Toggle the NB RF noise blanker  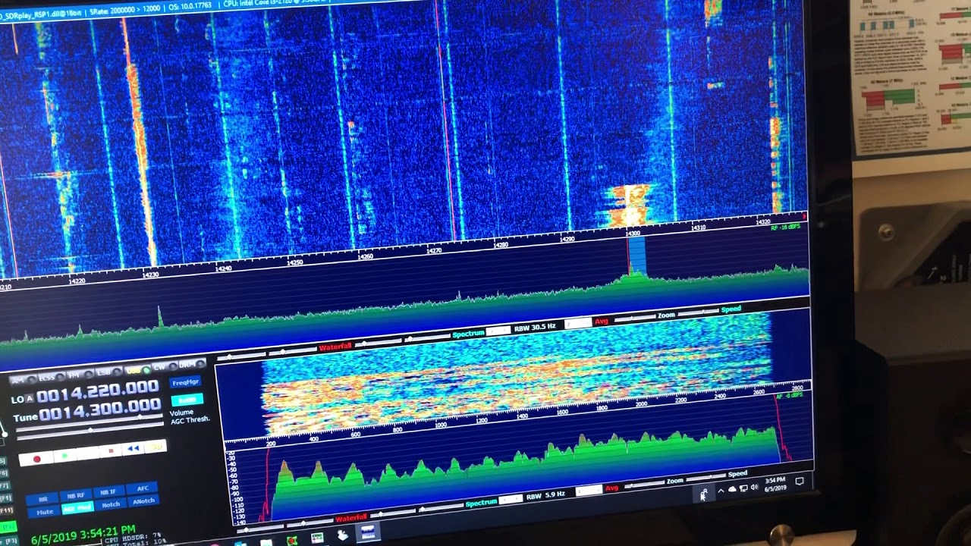tap(76, 495)
